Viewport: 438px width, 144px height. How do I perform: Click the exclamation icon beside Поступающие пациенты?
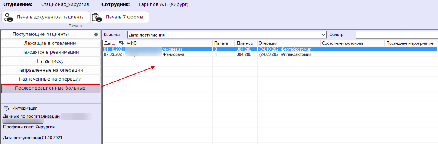(x=96, y=34)
